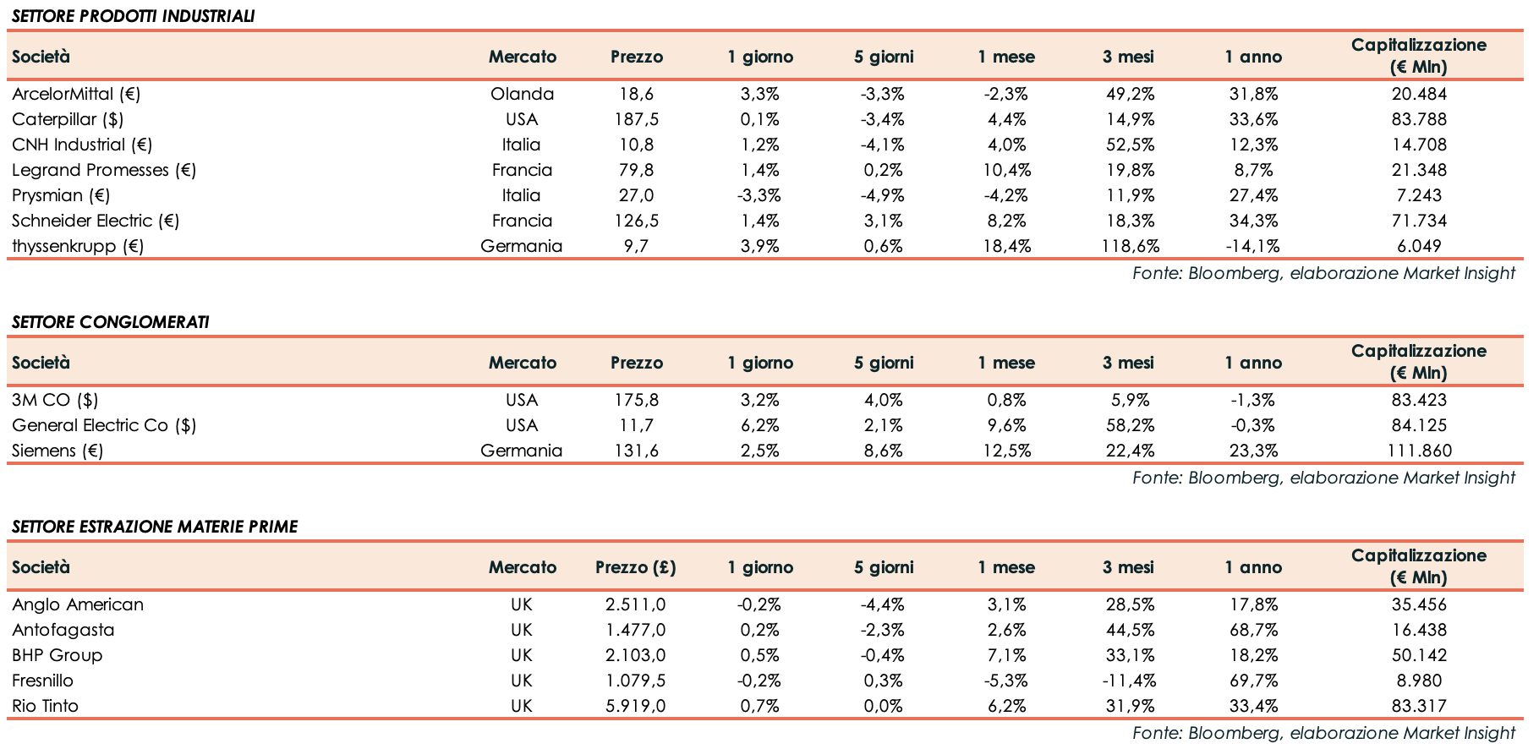Image resolution: width=1539 pixels, height=749 pixels.
Task: Select the Legrand Promesses (€) row label
Action: tap(104, 170)
